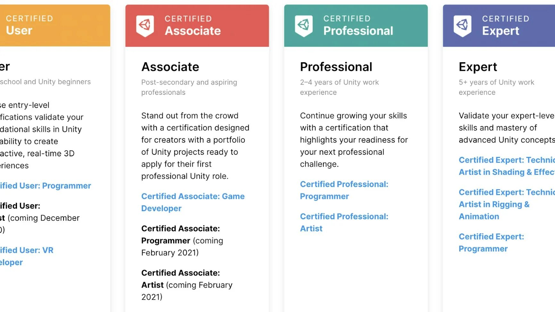Screen dimensions: 555x312
Task: Click the Unity shield icon on Associate card
Action: (145, 25)
